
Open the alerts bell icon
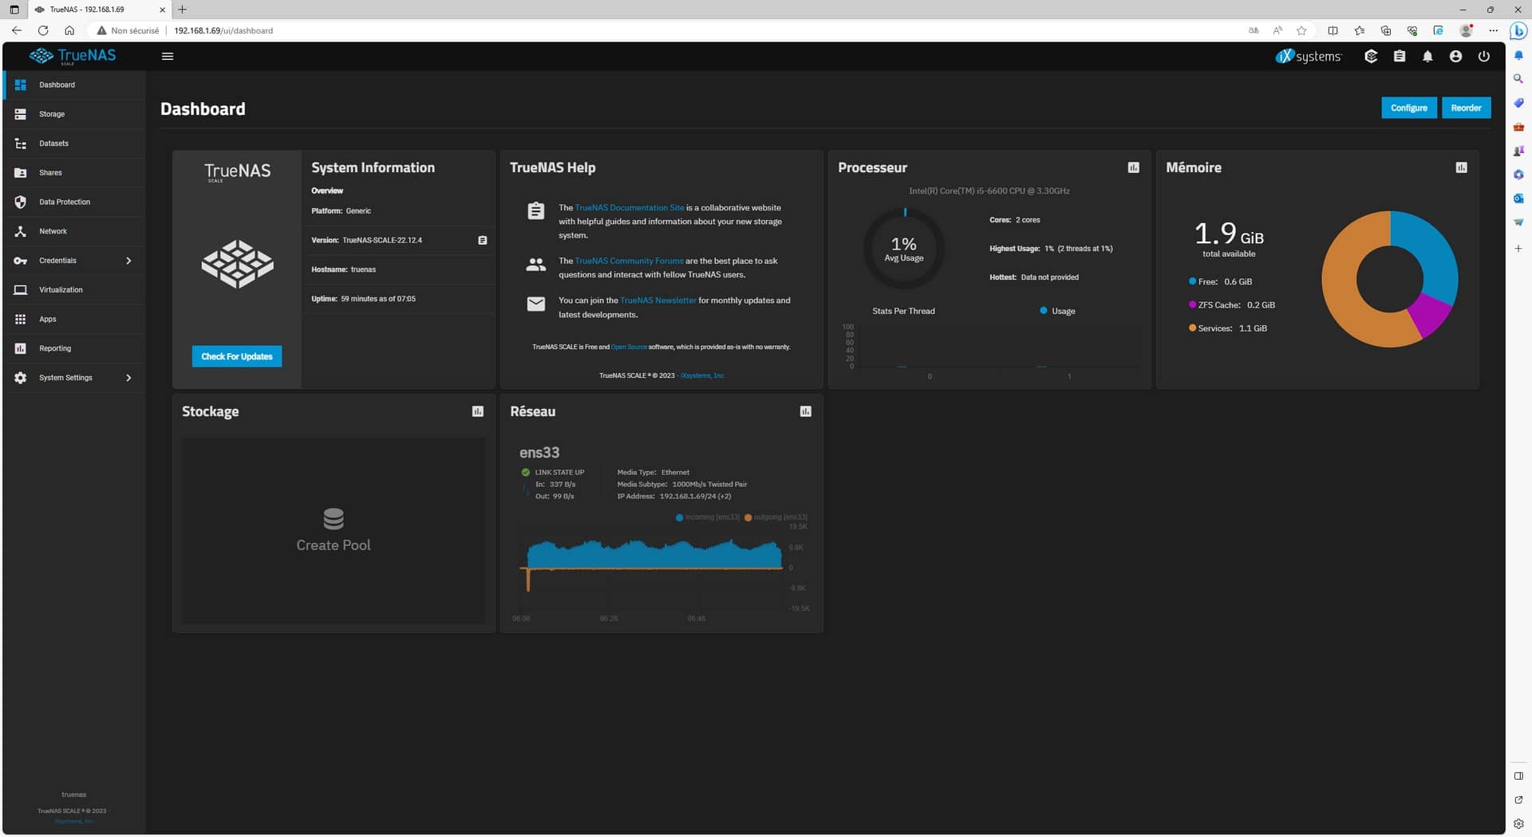pyautogui.click(x=1427, y=57)
